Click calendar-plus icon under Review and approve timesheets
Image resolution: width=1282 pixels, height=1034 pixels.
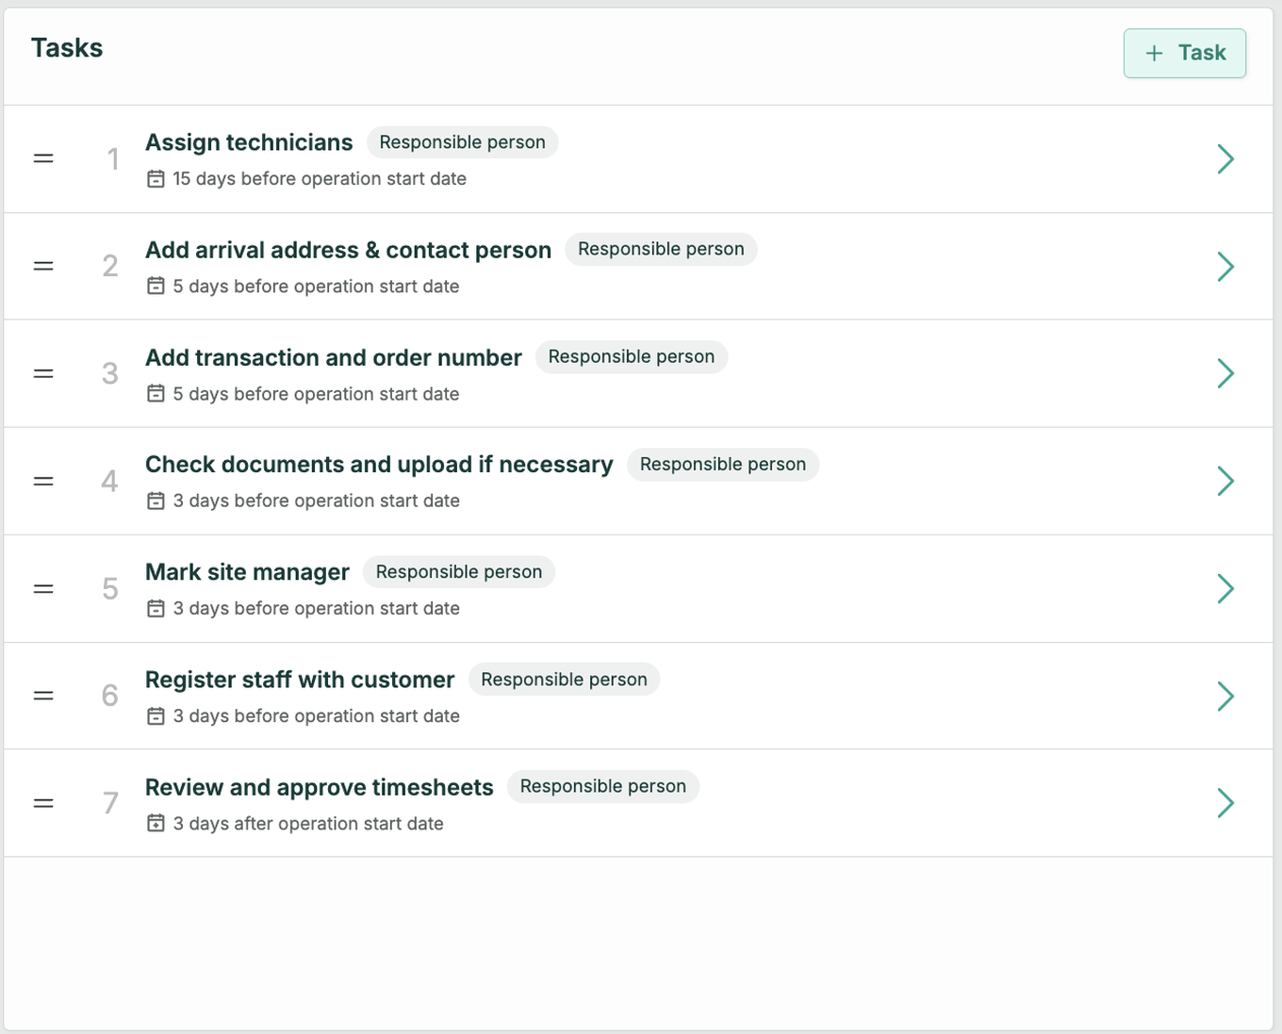(156, 824)
